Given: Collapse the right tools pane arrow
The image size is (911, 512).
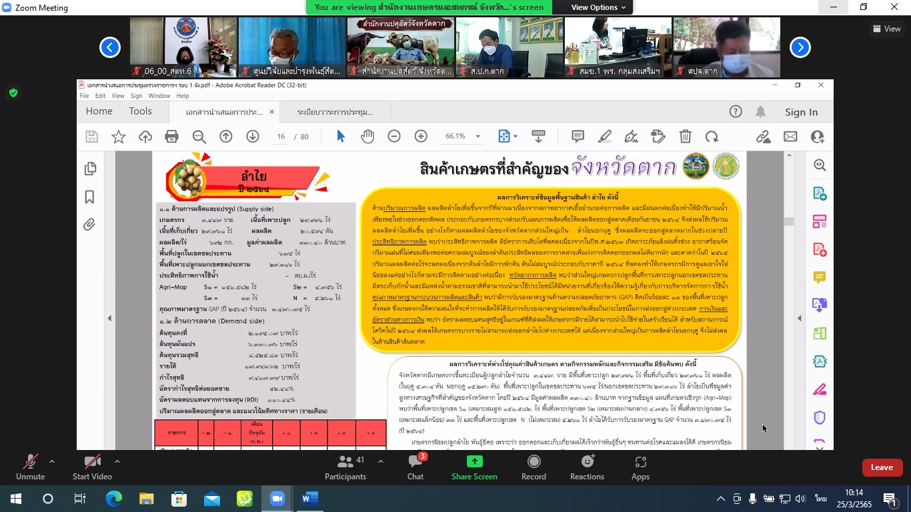Looking at the screenshot, I should (x=801, y=318).
